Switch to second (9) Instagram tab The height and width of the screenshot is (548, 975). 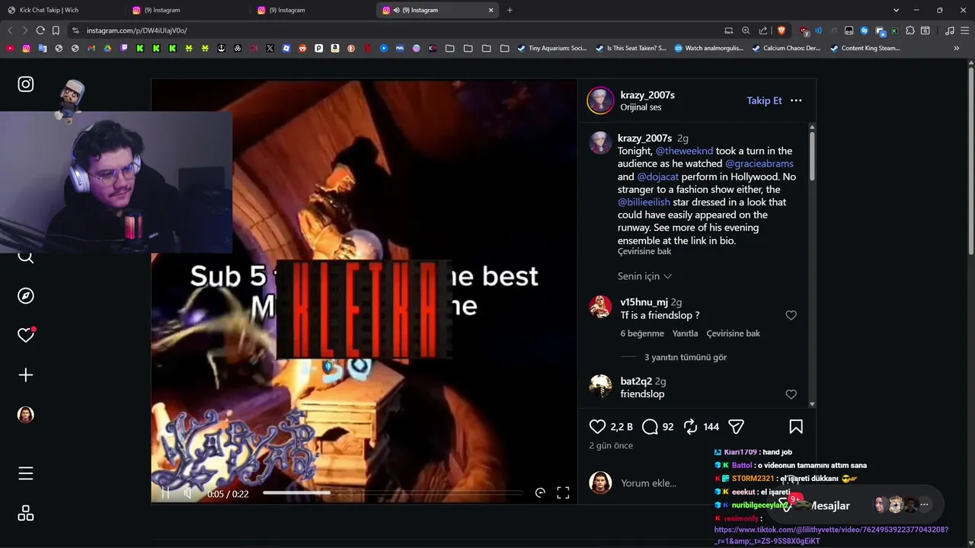[x=312, y=10]
